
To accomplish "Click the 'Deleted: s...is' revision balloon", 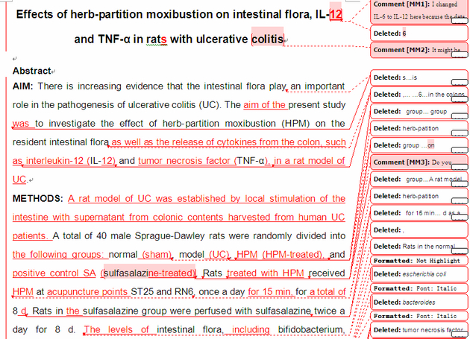I will pos(414,77).
